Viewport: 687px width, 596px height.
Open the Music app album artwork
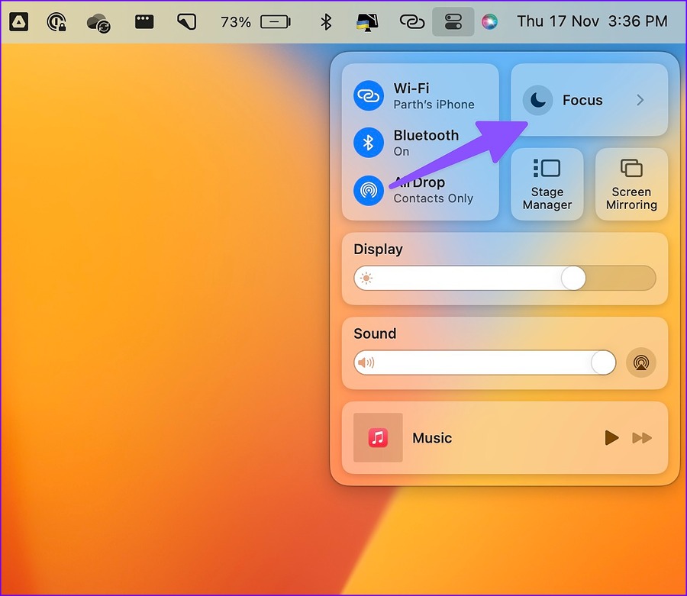click(x=378, y=437)
